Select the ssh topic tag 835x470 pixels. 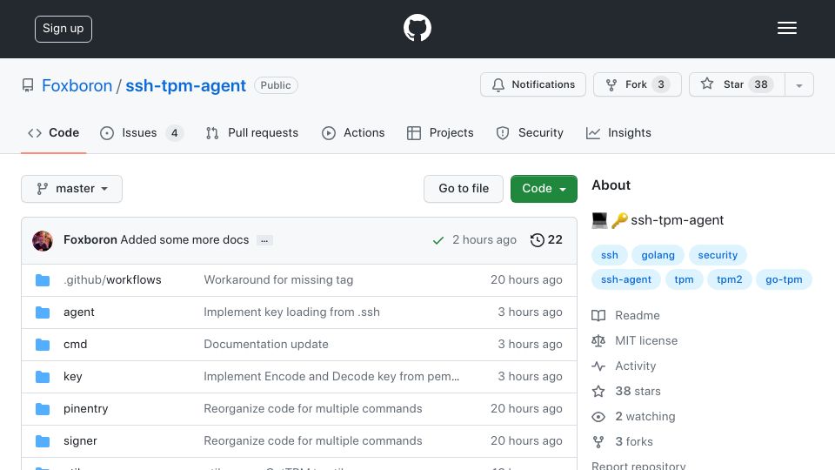(609, 255)
